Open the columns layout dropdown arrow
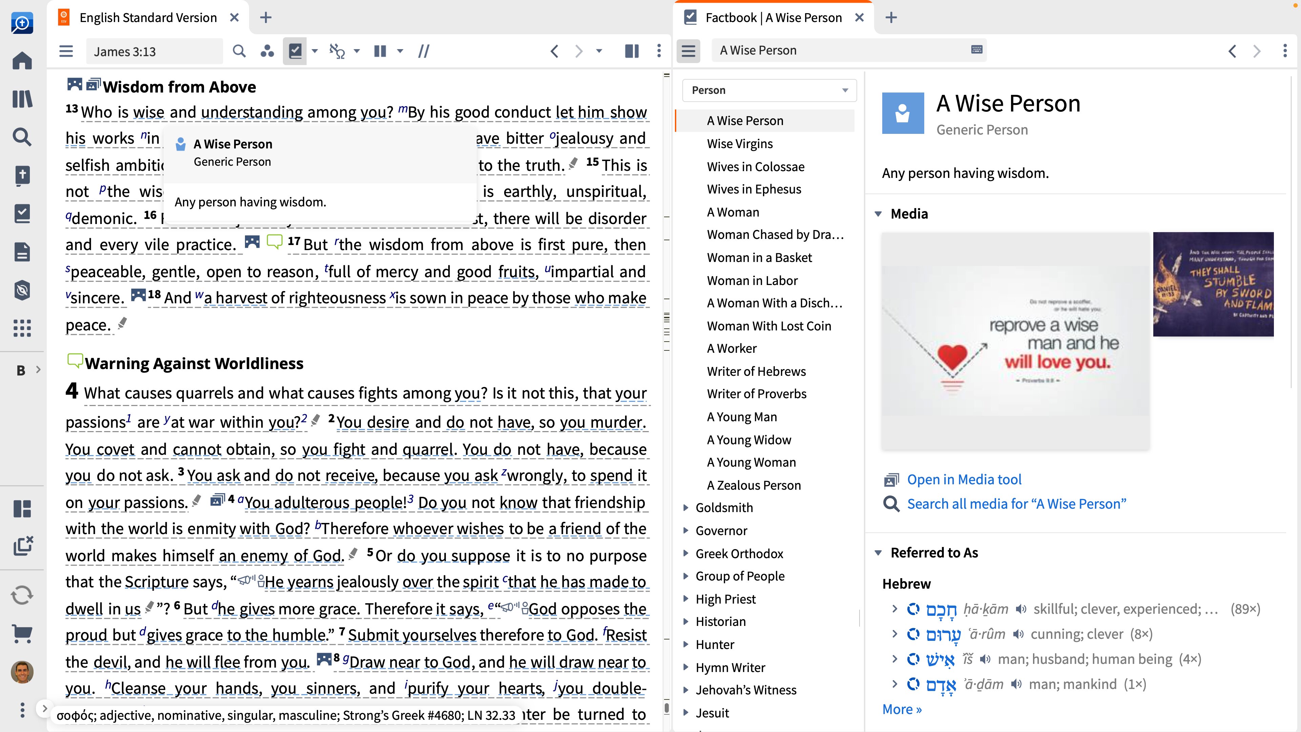Image resolution: width=1301 pixels, height=732 pixels. point(400,51)
